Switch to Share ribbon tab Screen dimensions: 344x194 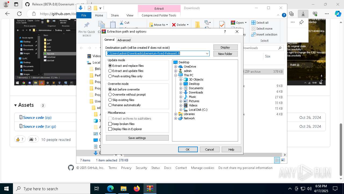point(115,15)
